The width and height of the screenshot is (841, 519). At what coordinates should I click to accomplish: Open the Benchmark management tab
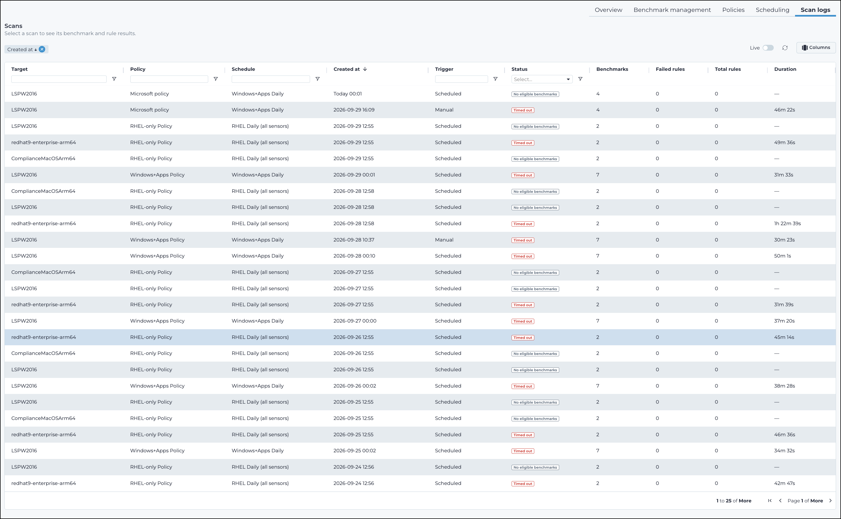pos(672,10)
